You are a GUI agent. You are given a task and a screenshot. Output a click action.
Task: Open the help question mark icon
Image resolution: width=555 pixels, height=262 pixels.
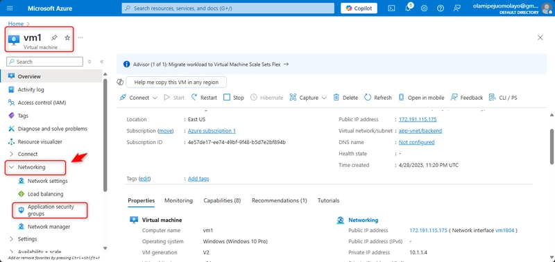click(441, 8)
